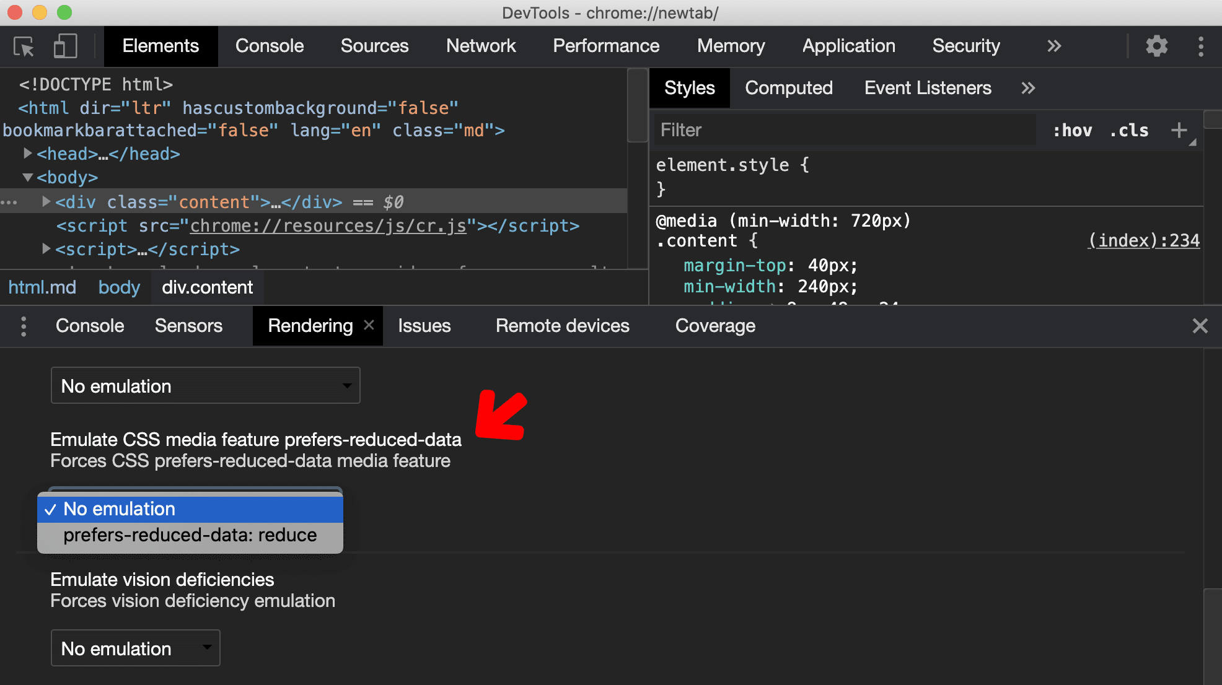Select prefers-reduced-data: reduce option
This screenshot has height=685, width=1222.
pyautogui.click(x=189, y=534)
